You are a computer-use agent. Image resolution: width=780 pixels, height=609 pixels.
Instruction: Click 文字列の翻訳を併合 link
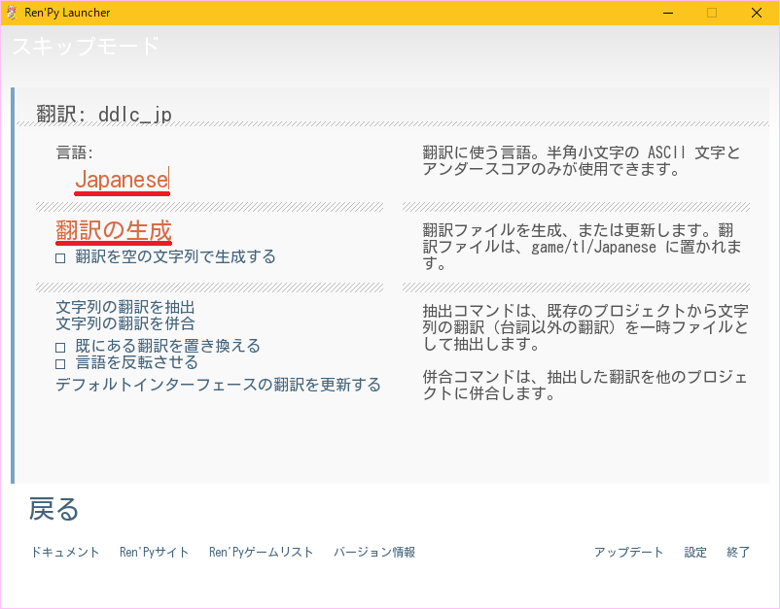click(x=124, y=323)
